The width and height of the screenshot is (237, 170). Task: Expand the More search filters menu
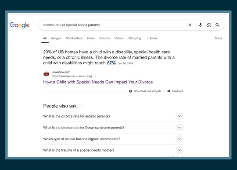tap(152, 38)
